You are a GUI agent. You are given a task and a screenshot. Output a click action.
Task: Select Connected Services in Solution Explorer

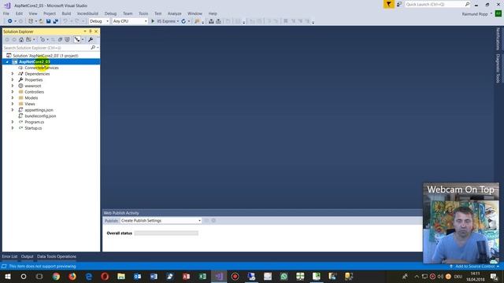42,68
